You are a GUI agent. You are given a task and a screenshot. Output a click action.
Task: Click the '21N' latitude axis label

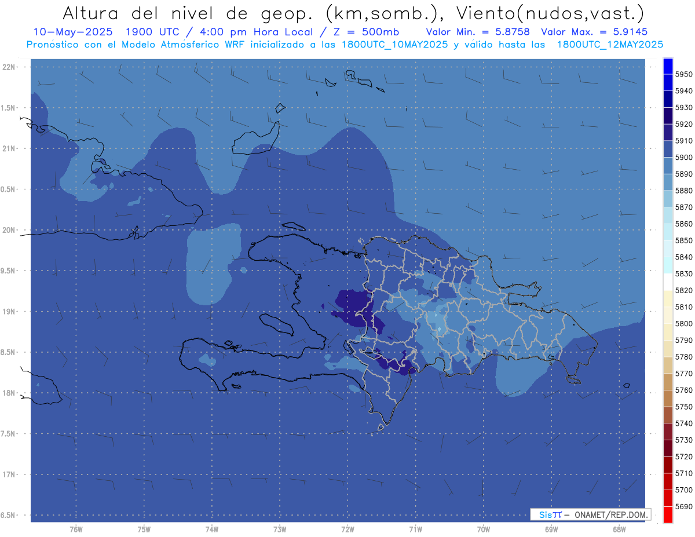tap(9, 148)
